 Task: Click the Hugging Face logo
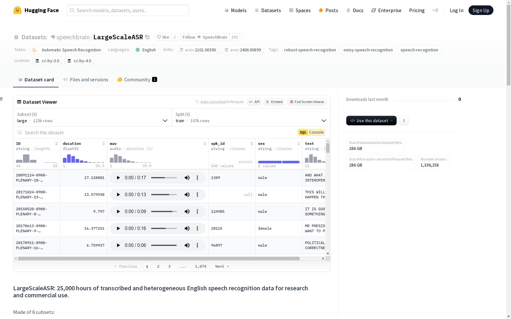36,10
